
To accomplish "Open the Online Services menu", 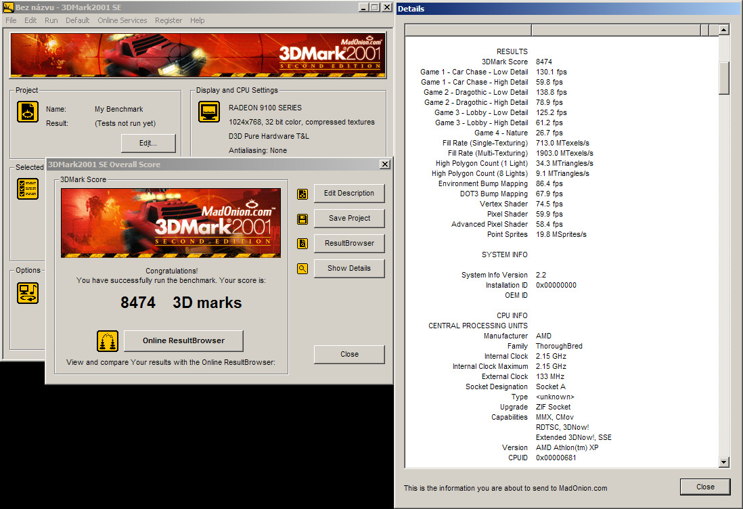I will tap(122, 20).
